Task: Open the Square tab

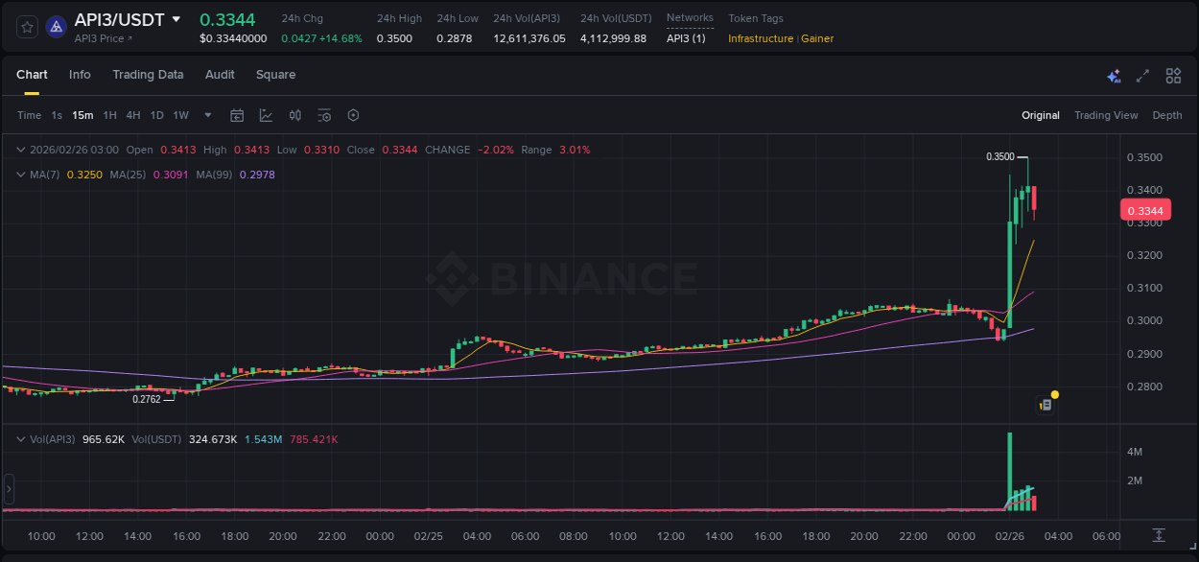Action: 275,74
